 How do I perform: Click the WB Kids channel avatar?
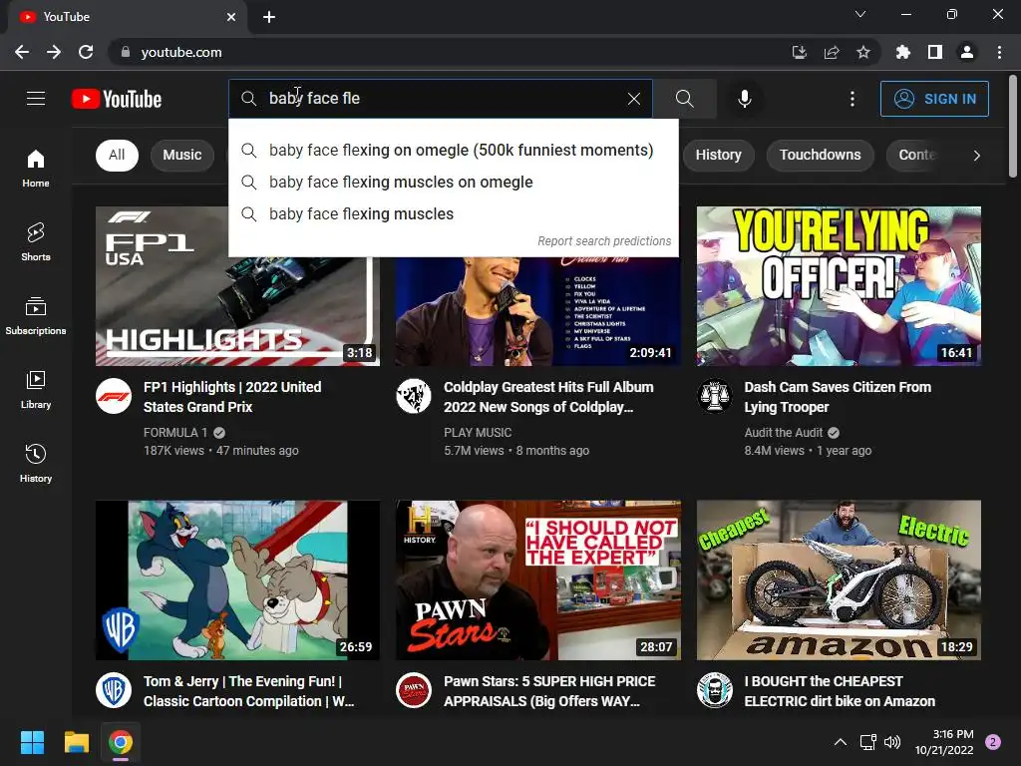click(x=114, y=690)
